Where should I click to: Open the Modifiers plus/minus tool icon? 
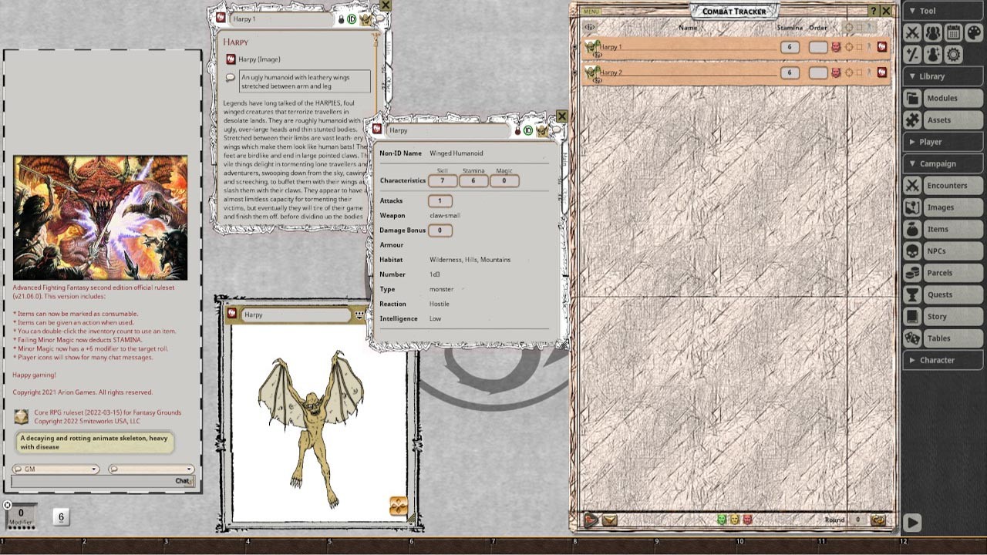click(912, 55)
